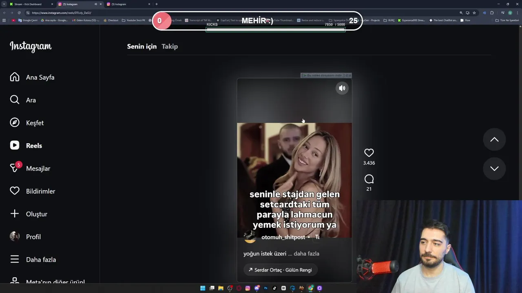Image resolution: width=522 pixels, height=293 pixels.
Task: Open Keşfet explore compass icon
Action: coord(15,122)
